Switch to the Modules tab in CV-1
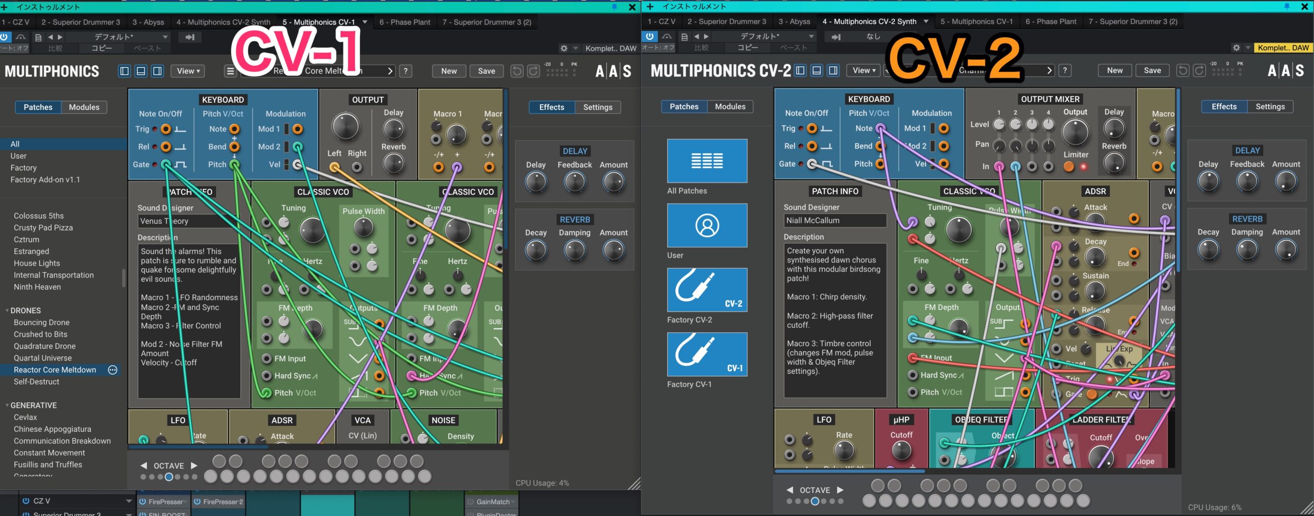The width and height of the screenshot is (1314, 516). coord(84,107)
